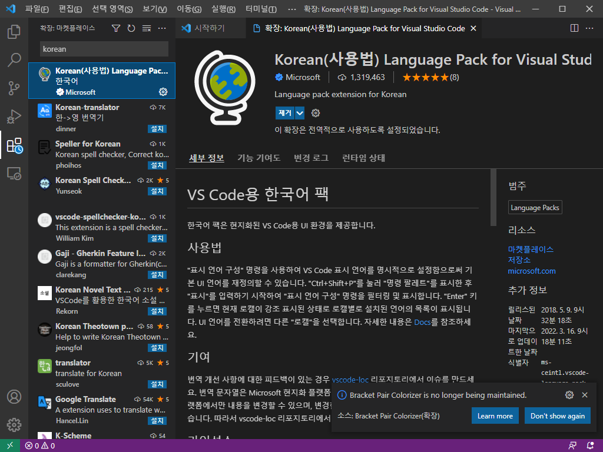Switch to the 시작하기 tab
The width and height of the screenshot is (603, 452).
click(210, 28)
